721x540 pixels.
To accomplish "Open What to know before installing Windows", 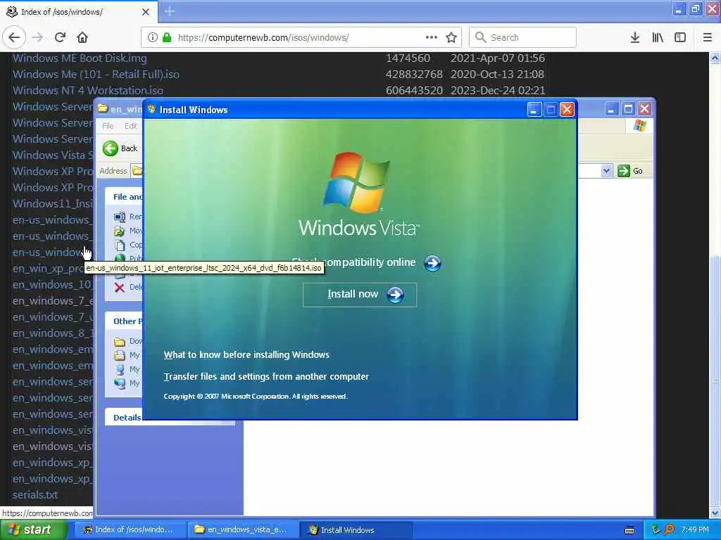I will coord(246,355).
